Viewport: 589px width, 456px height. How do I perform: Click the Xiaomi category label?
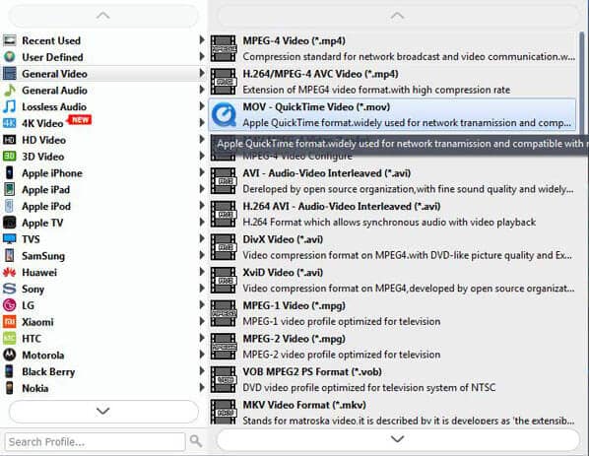(37, 322)
